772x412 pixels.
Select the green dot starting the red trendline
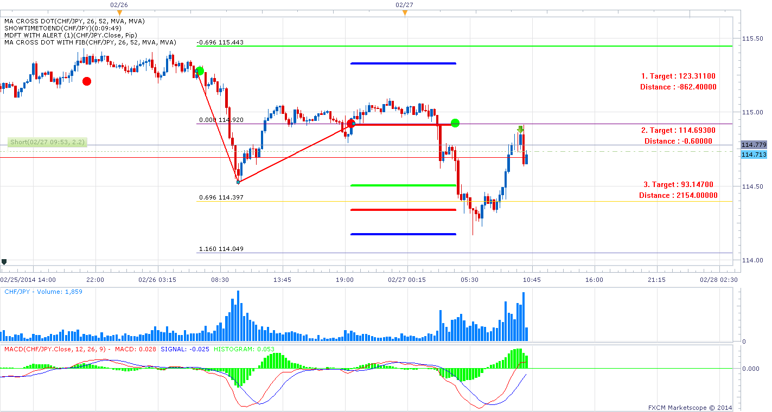[200, 71]
